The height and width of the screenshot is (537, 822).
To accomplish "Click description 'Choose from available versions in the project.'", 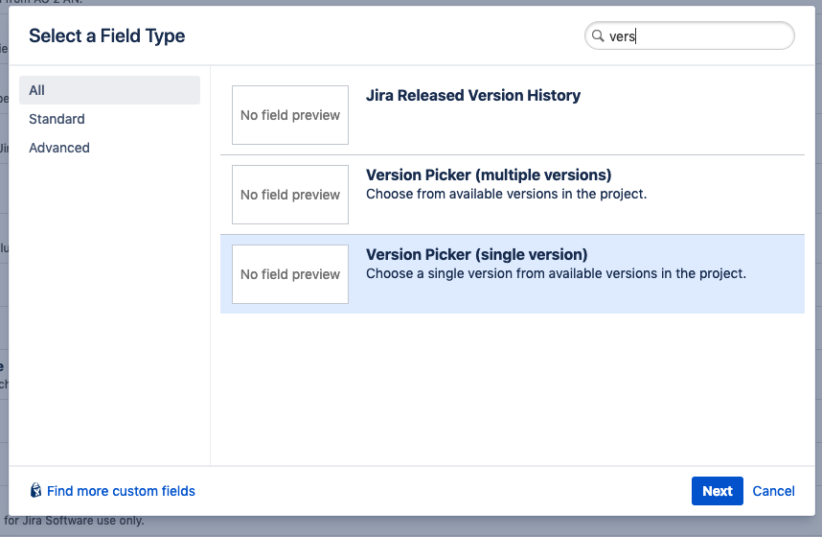I will [x=507, y=195].
